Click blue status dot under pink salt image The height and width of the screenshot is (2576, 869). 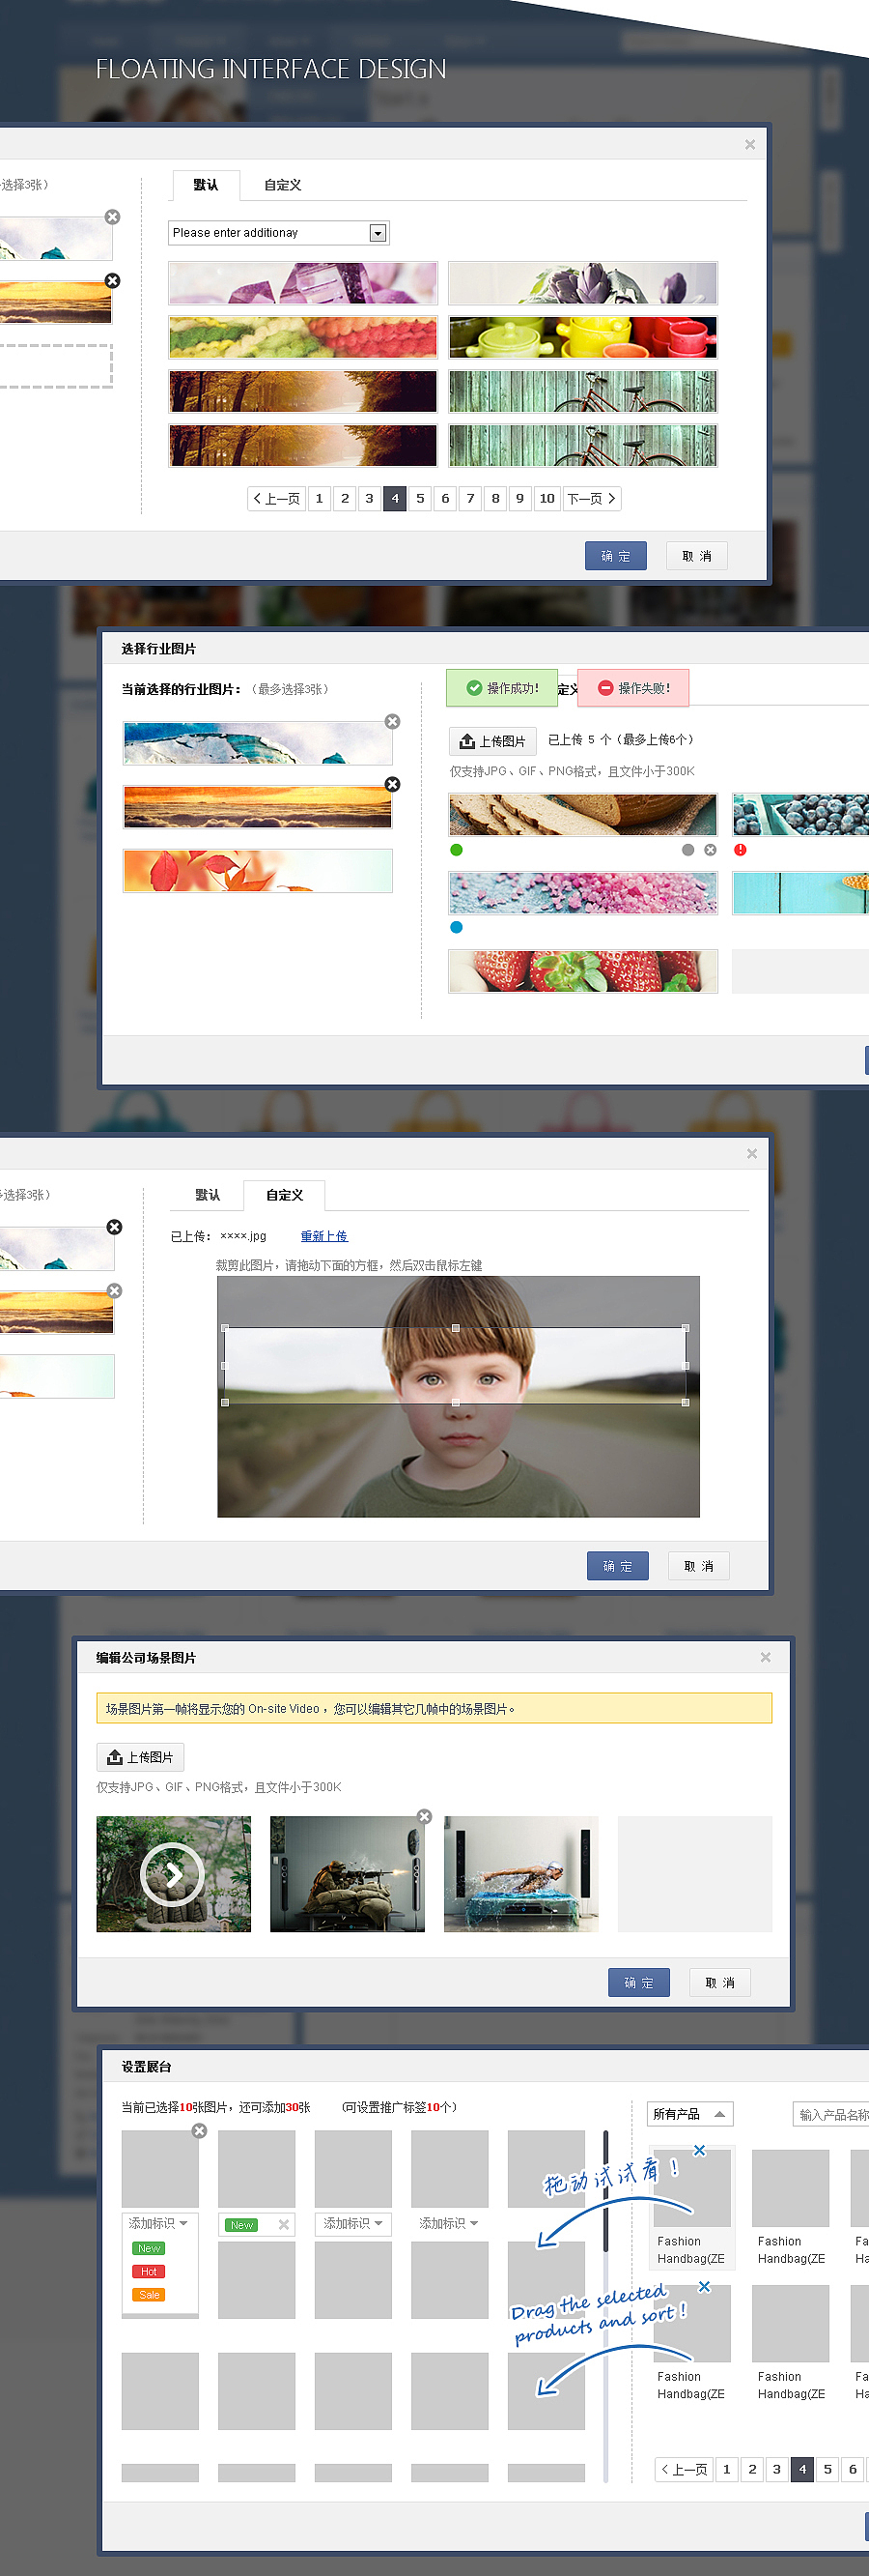pos(457,927)
